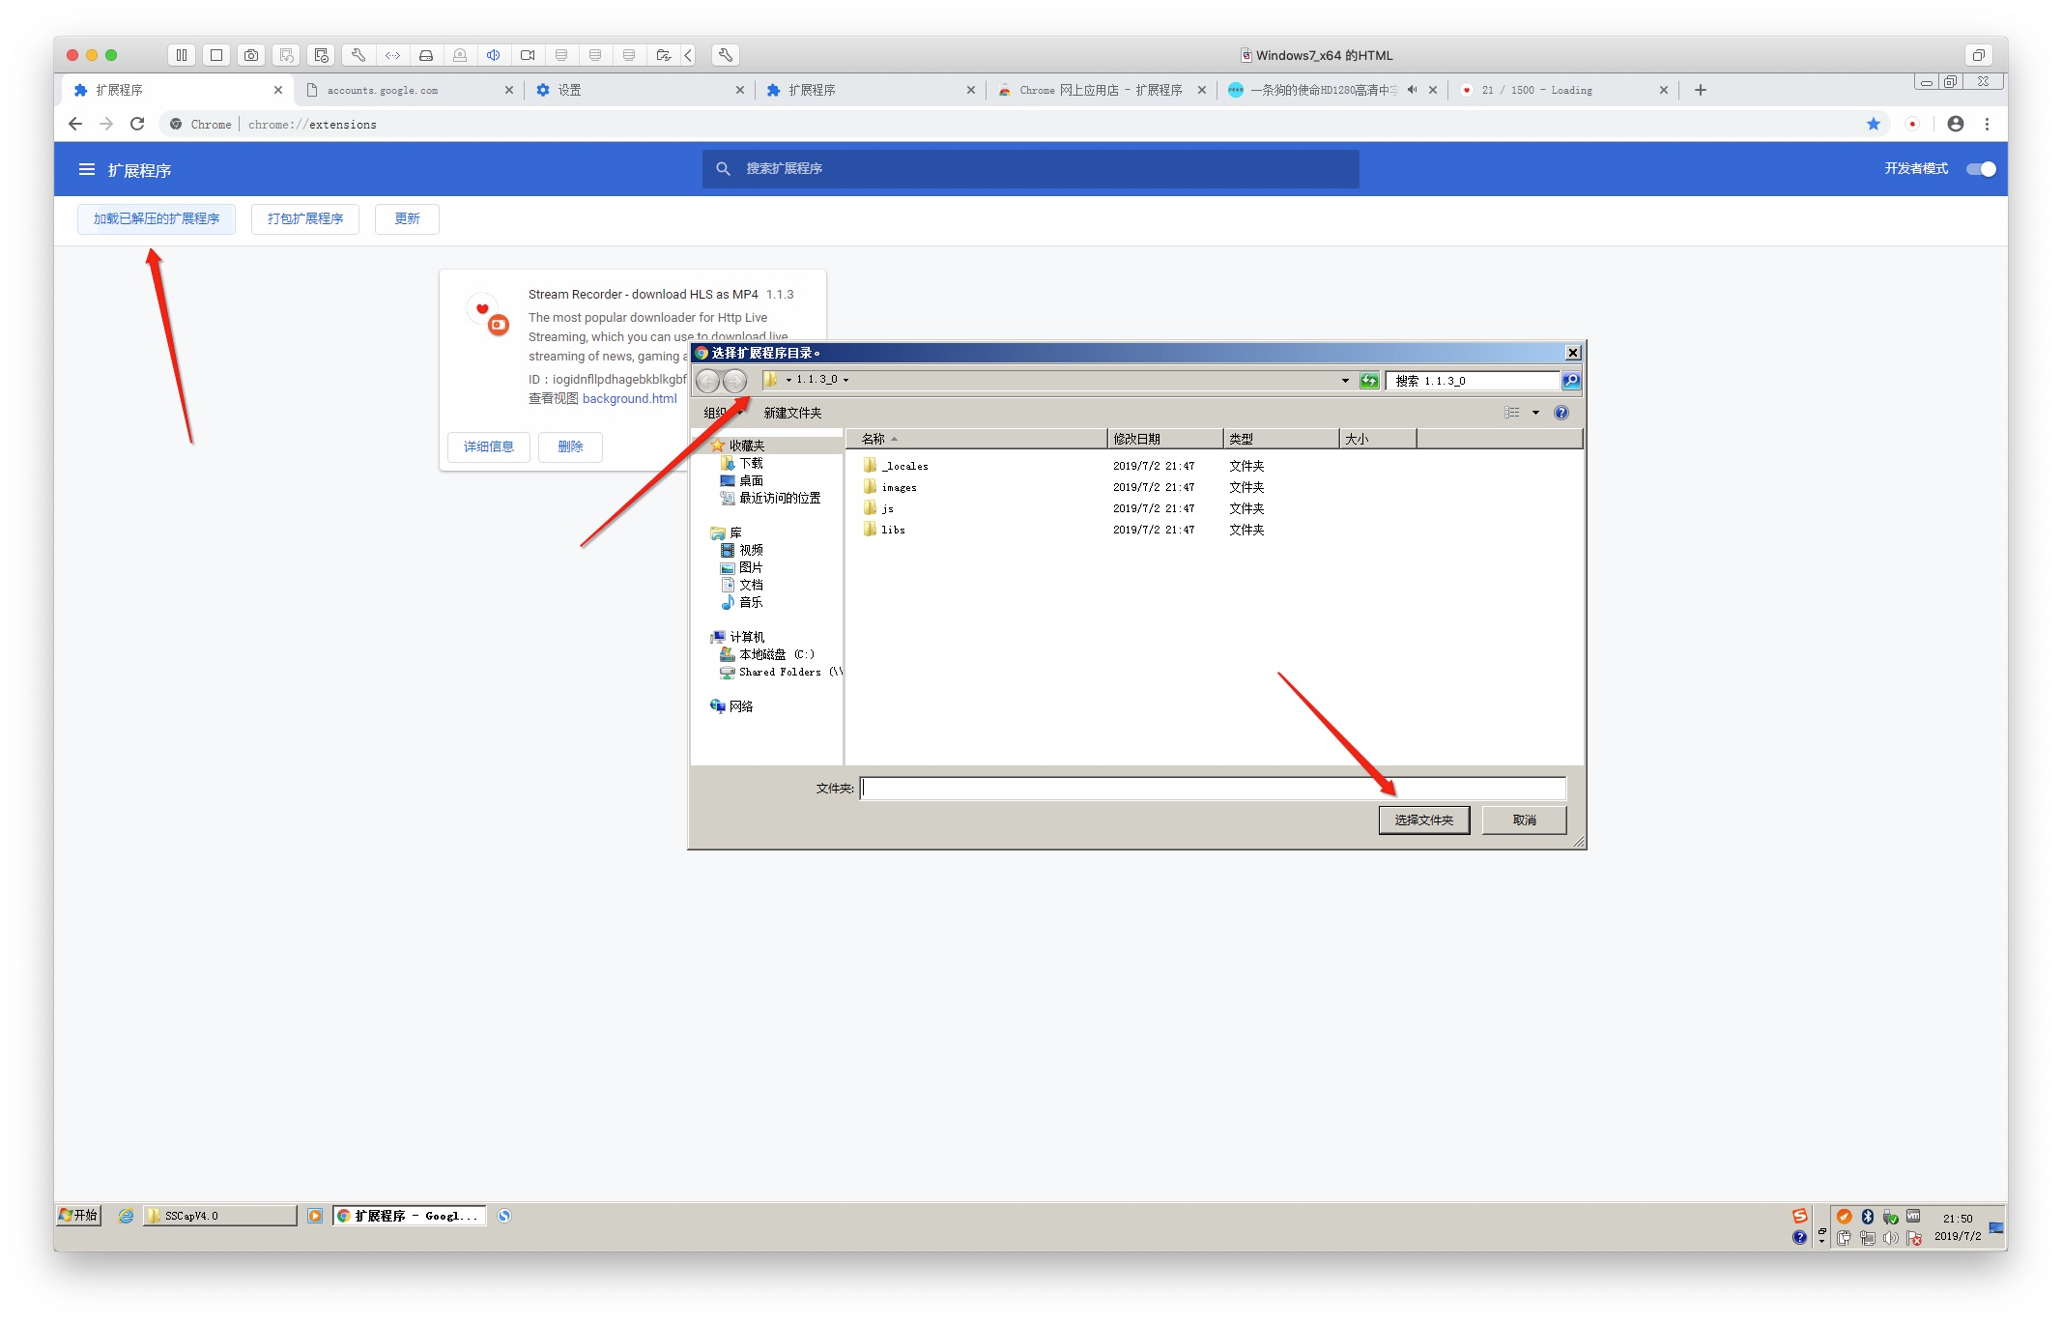Switch to the Chrome 网上应用店 tab
2062x1323 pixels.
pos(1102,90)
